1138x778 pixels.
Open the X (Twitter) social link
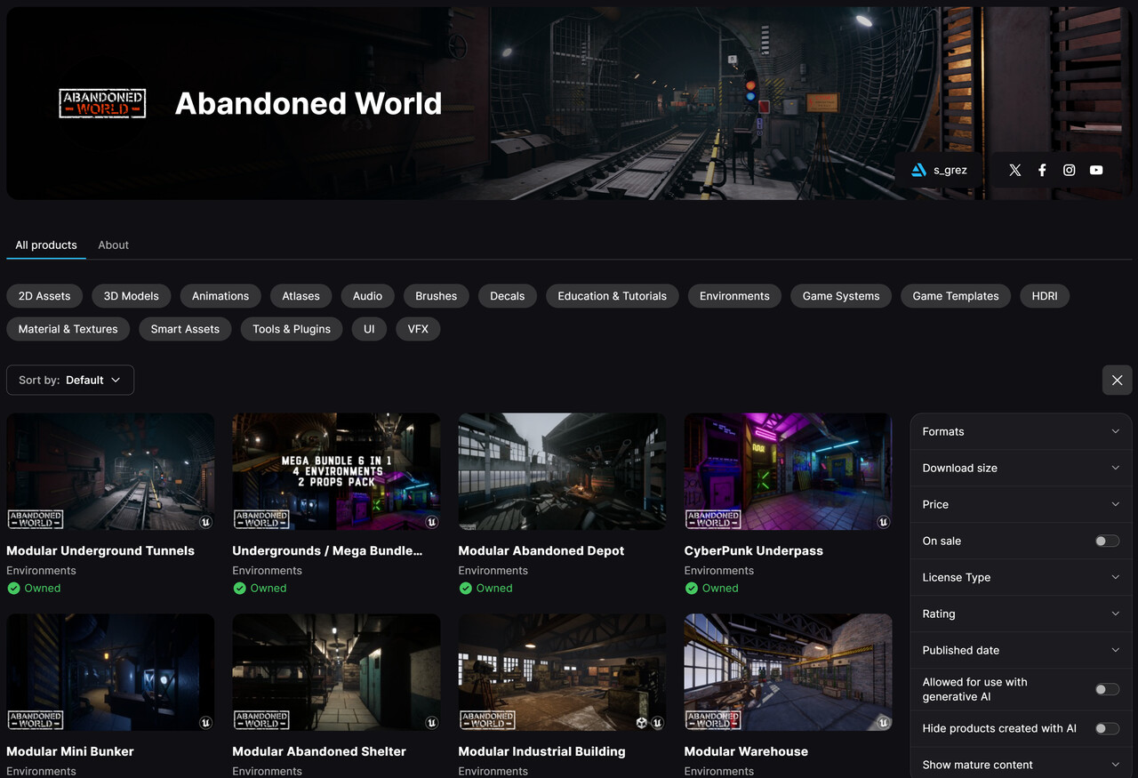pos(1015,170)
